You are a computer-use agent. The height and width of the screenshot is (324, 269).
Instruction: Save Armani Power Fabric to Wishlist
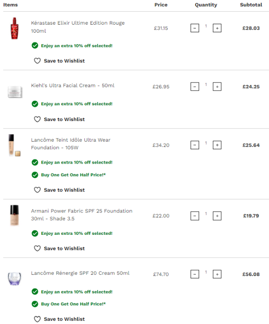[x=64, y=248]
